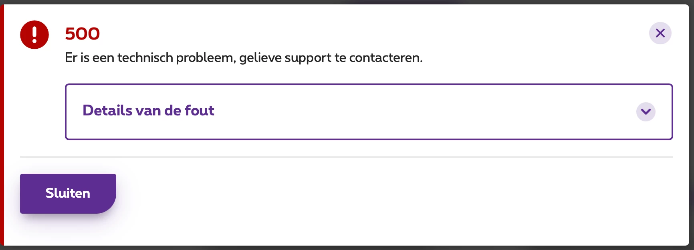
Task: Click the round downward arrow icon
Action: click(646, 111)
